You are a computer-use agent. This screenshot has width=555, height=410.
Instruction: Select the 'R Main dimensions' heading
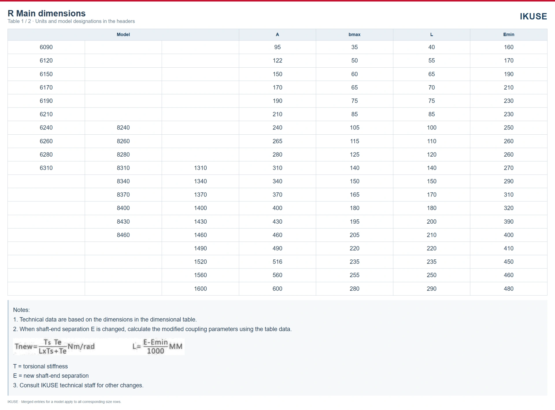pyautogui.click(x=47, y=13)
